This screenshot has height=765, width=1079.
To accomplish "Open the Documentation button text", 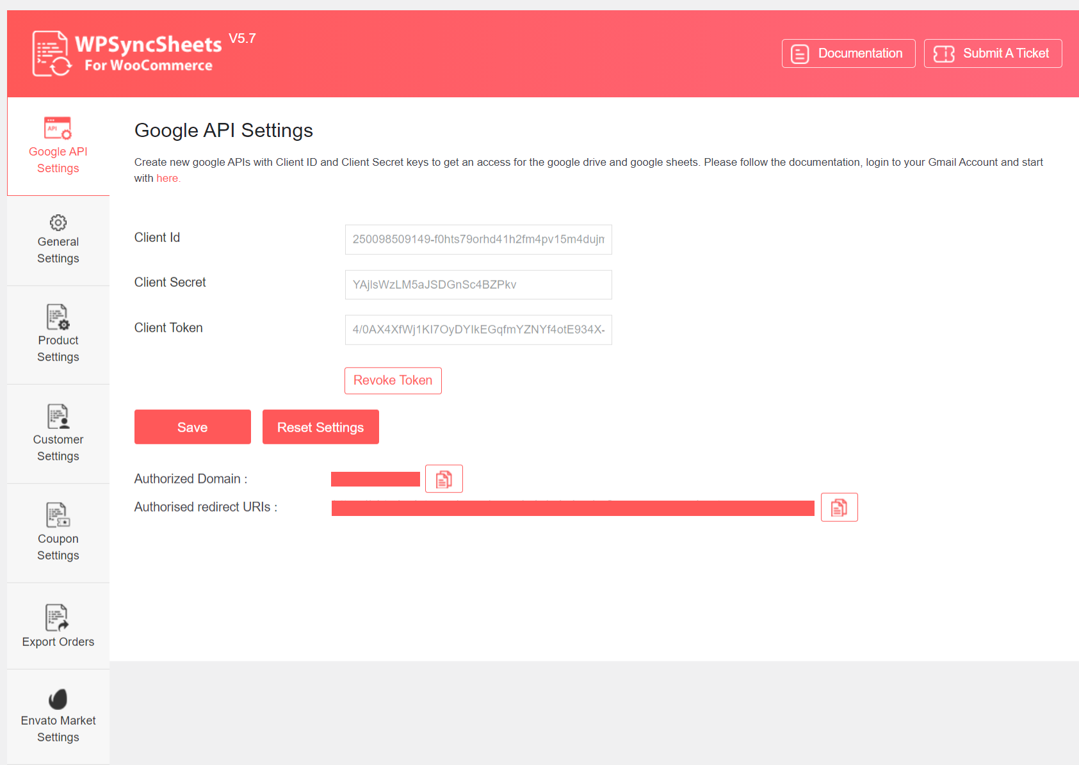I will coord(860,53).
